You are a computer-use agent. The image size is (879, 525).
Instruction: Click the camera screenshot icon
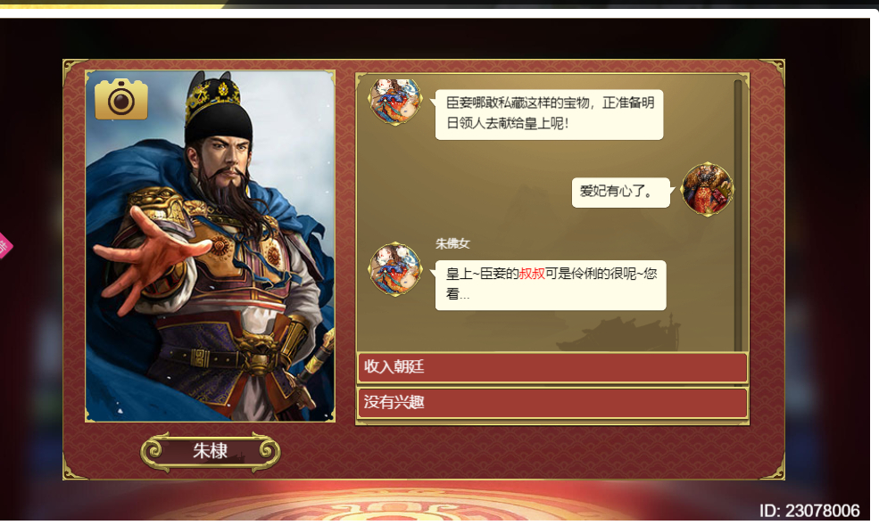click(121, 99)
